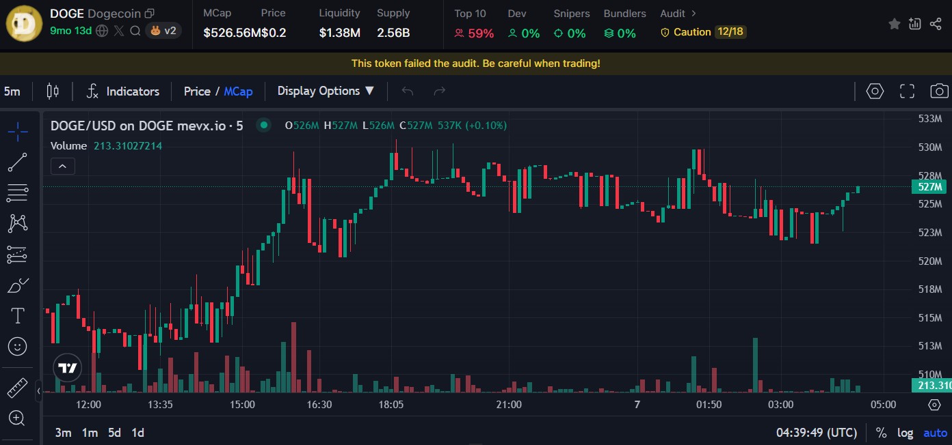Click the search magnifier icon beside token name
This screenshot has height=445, width=952.
point(135,31)
